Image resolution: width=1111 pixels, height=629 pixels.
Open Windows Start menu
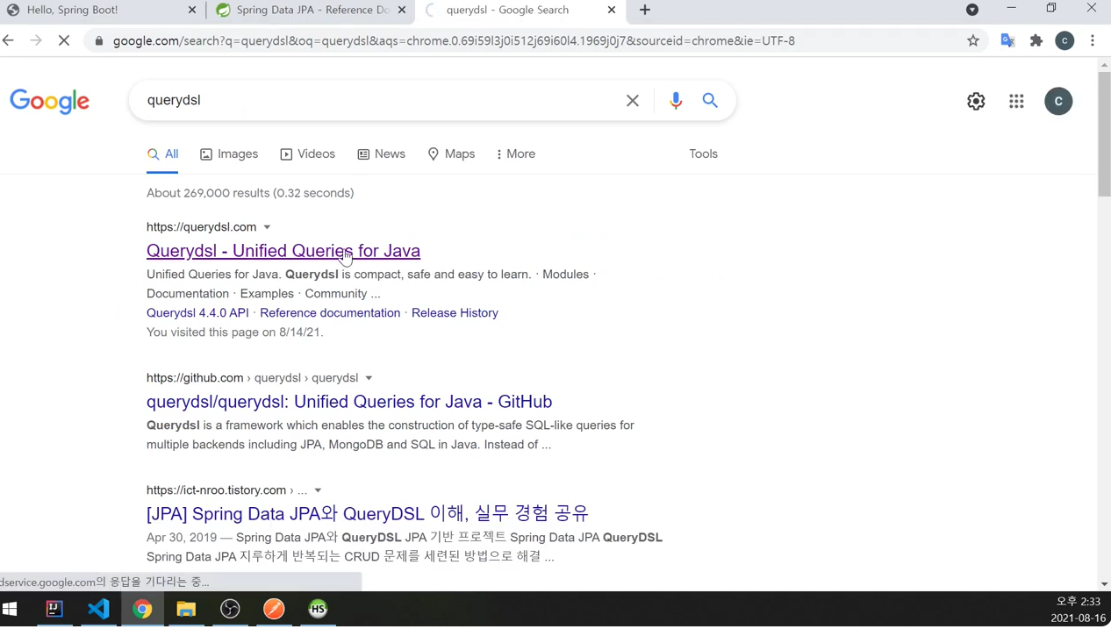[x=10, y=609]
